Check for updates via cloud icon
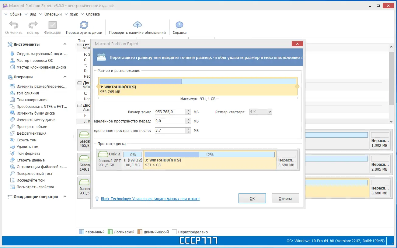 click(x=138, y=25)
